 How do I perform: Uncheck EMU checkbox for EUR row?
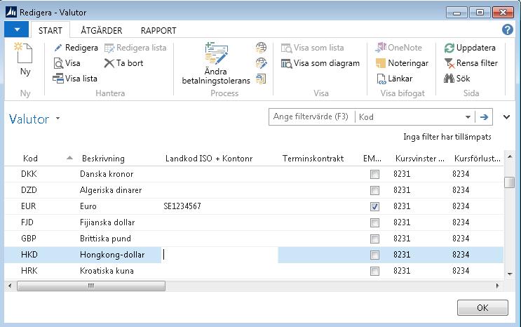(374, 206)
